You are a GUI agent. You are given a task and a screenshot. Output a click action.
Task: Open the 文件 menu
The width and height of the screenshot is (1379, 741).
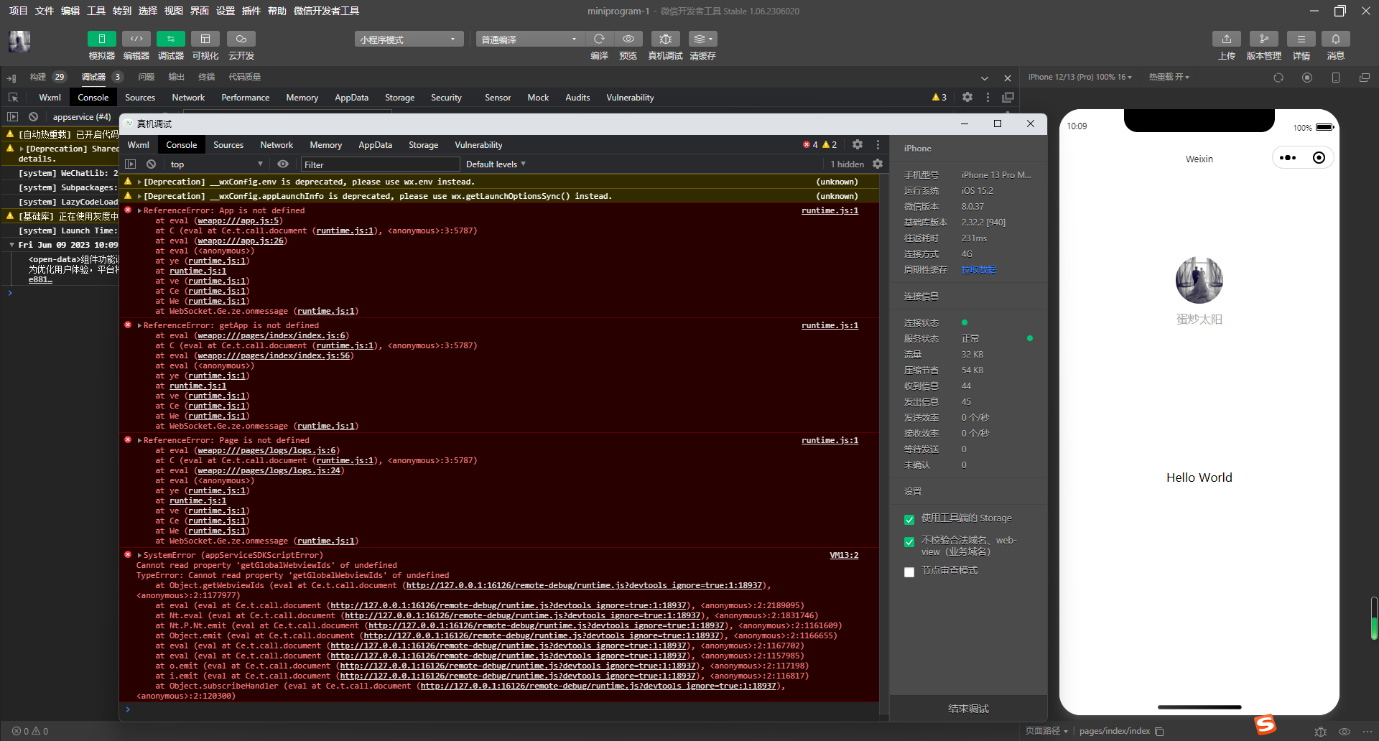[45, 11]
